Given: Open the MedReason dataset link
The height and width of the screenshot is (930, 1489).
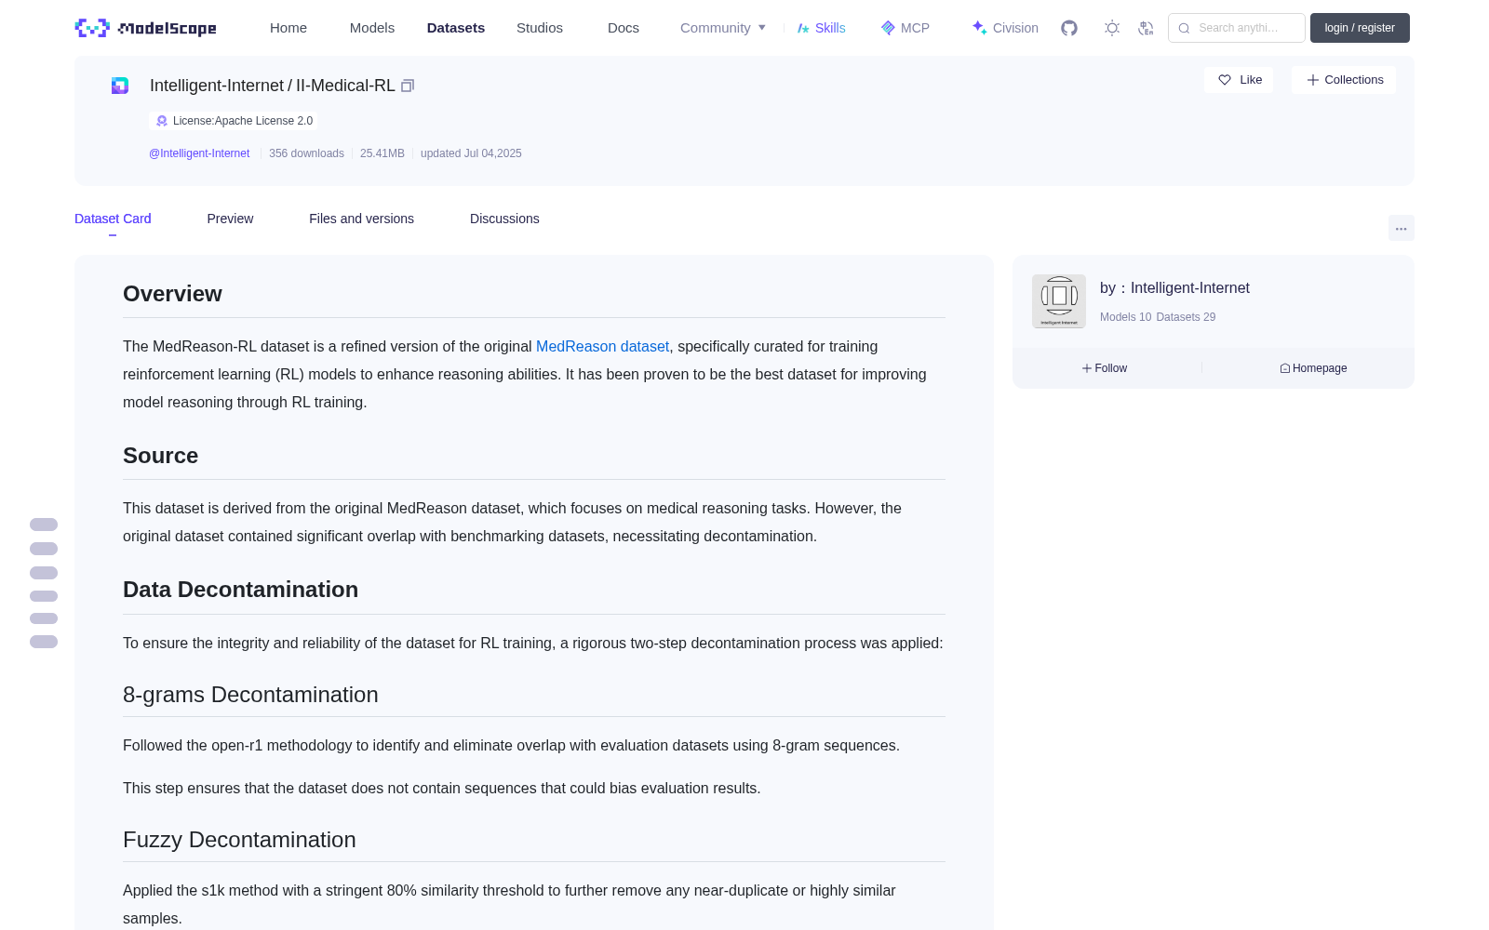Looking at the screenshot, I should tap(602, 346).
